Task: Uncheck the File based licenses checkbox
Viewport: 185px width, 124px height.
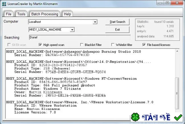Action: click(144, 45)
